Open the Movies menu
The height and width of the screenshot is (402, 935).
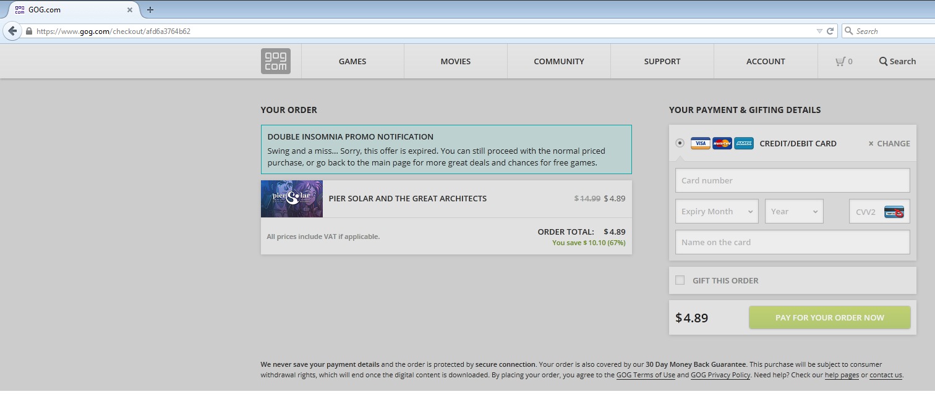[x=456, y=61]
